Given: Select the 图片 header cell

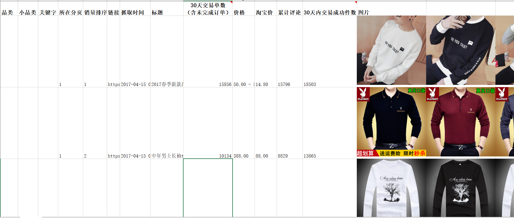Looking at the screenshot, I should point(391,9).
